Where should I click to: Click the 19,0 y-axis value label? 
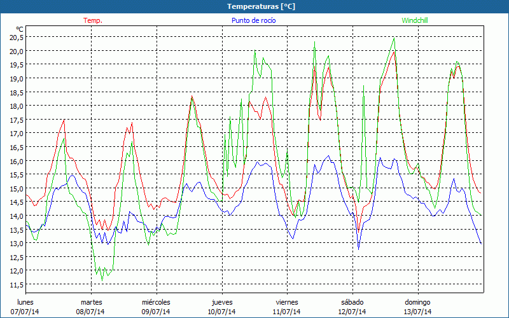click(x=16, y=78)
